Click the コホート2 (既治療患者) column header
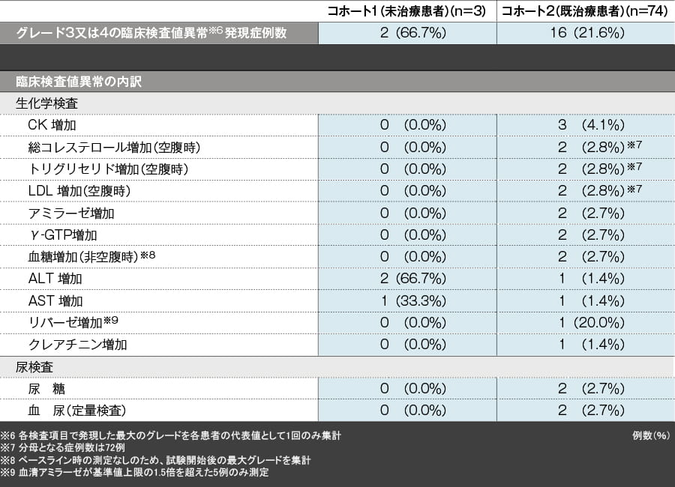Viewport: 675px width, 487px height. click(x=585, y=11)
